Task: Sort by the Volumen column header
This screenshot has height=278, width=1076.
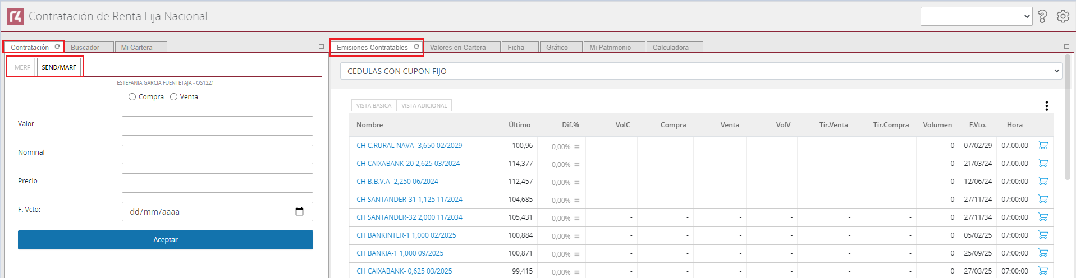Action: [937, 125]
